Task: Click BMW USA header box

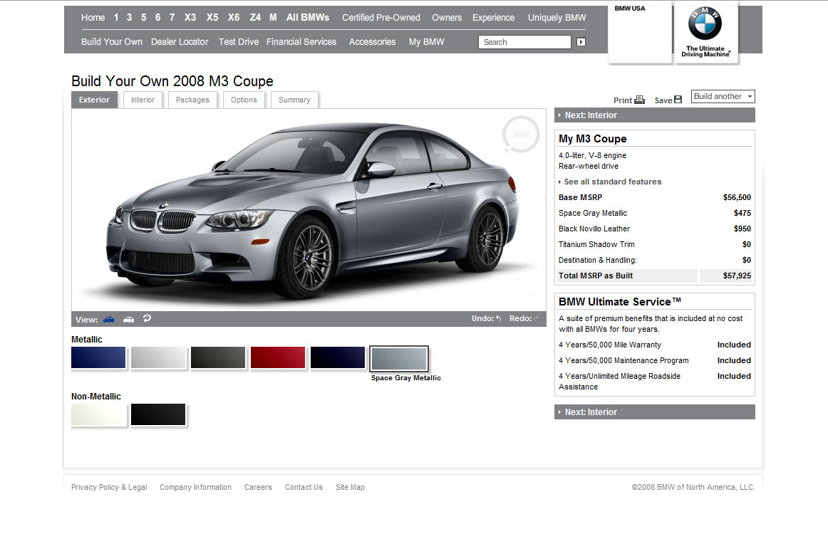Action: [x=640, y=33]
